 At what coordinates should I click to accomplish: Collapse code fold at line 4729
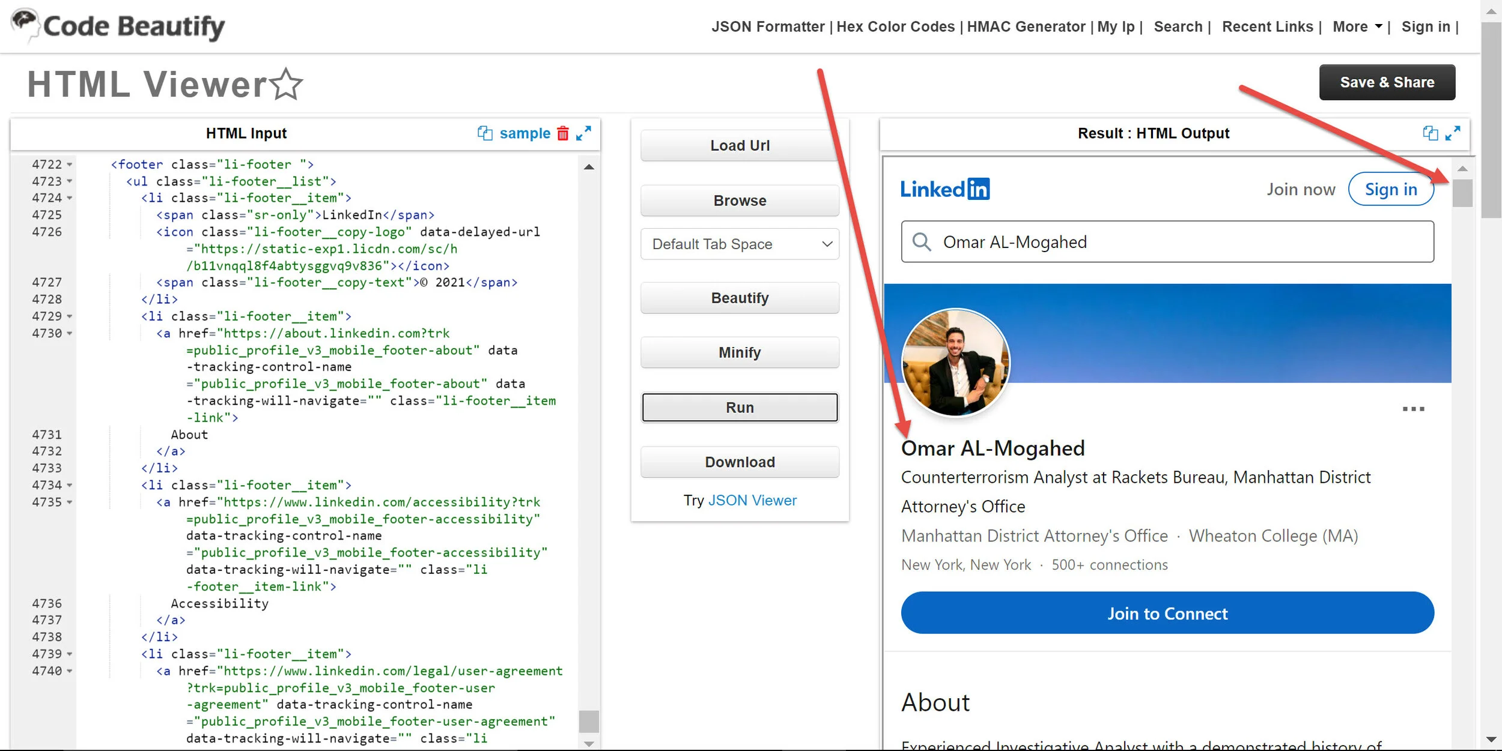pyautogui.click(x=70, y=316)
